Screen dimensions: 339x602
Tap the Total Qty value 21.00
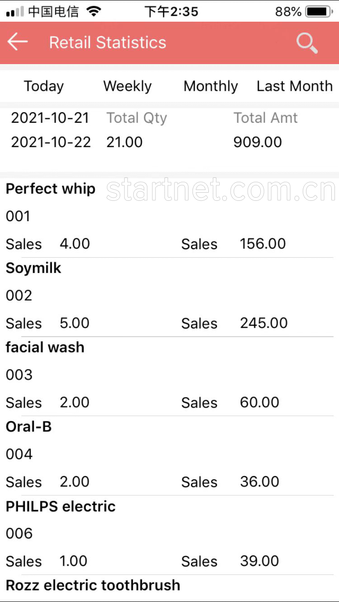click(x=124, y=142)
